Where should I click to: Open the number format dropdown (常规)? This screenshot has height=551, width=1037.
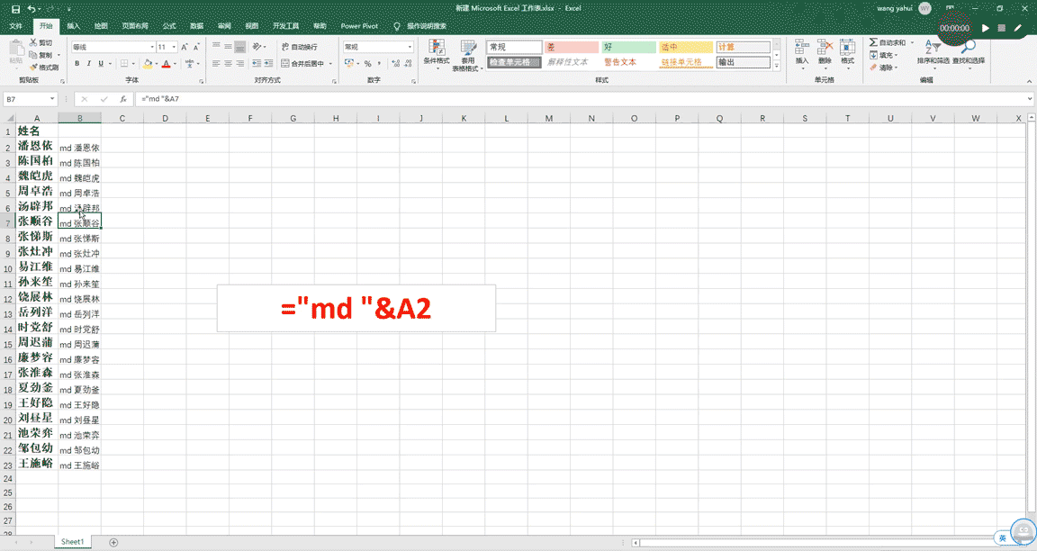[x=410, y=47]
